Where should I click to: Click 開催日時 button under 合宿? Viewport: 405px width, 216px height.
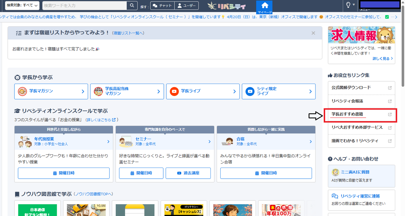[266, 173]
